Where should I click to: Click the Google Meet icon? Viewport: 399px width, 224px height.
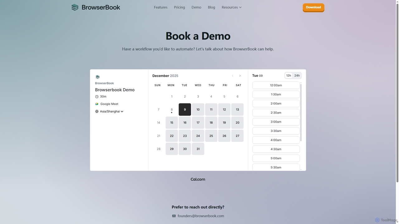click(97, 104)
